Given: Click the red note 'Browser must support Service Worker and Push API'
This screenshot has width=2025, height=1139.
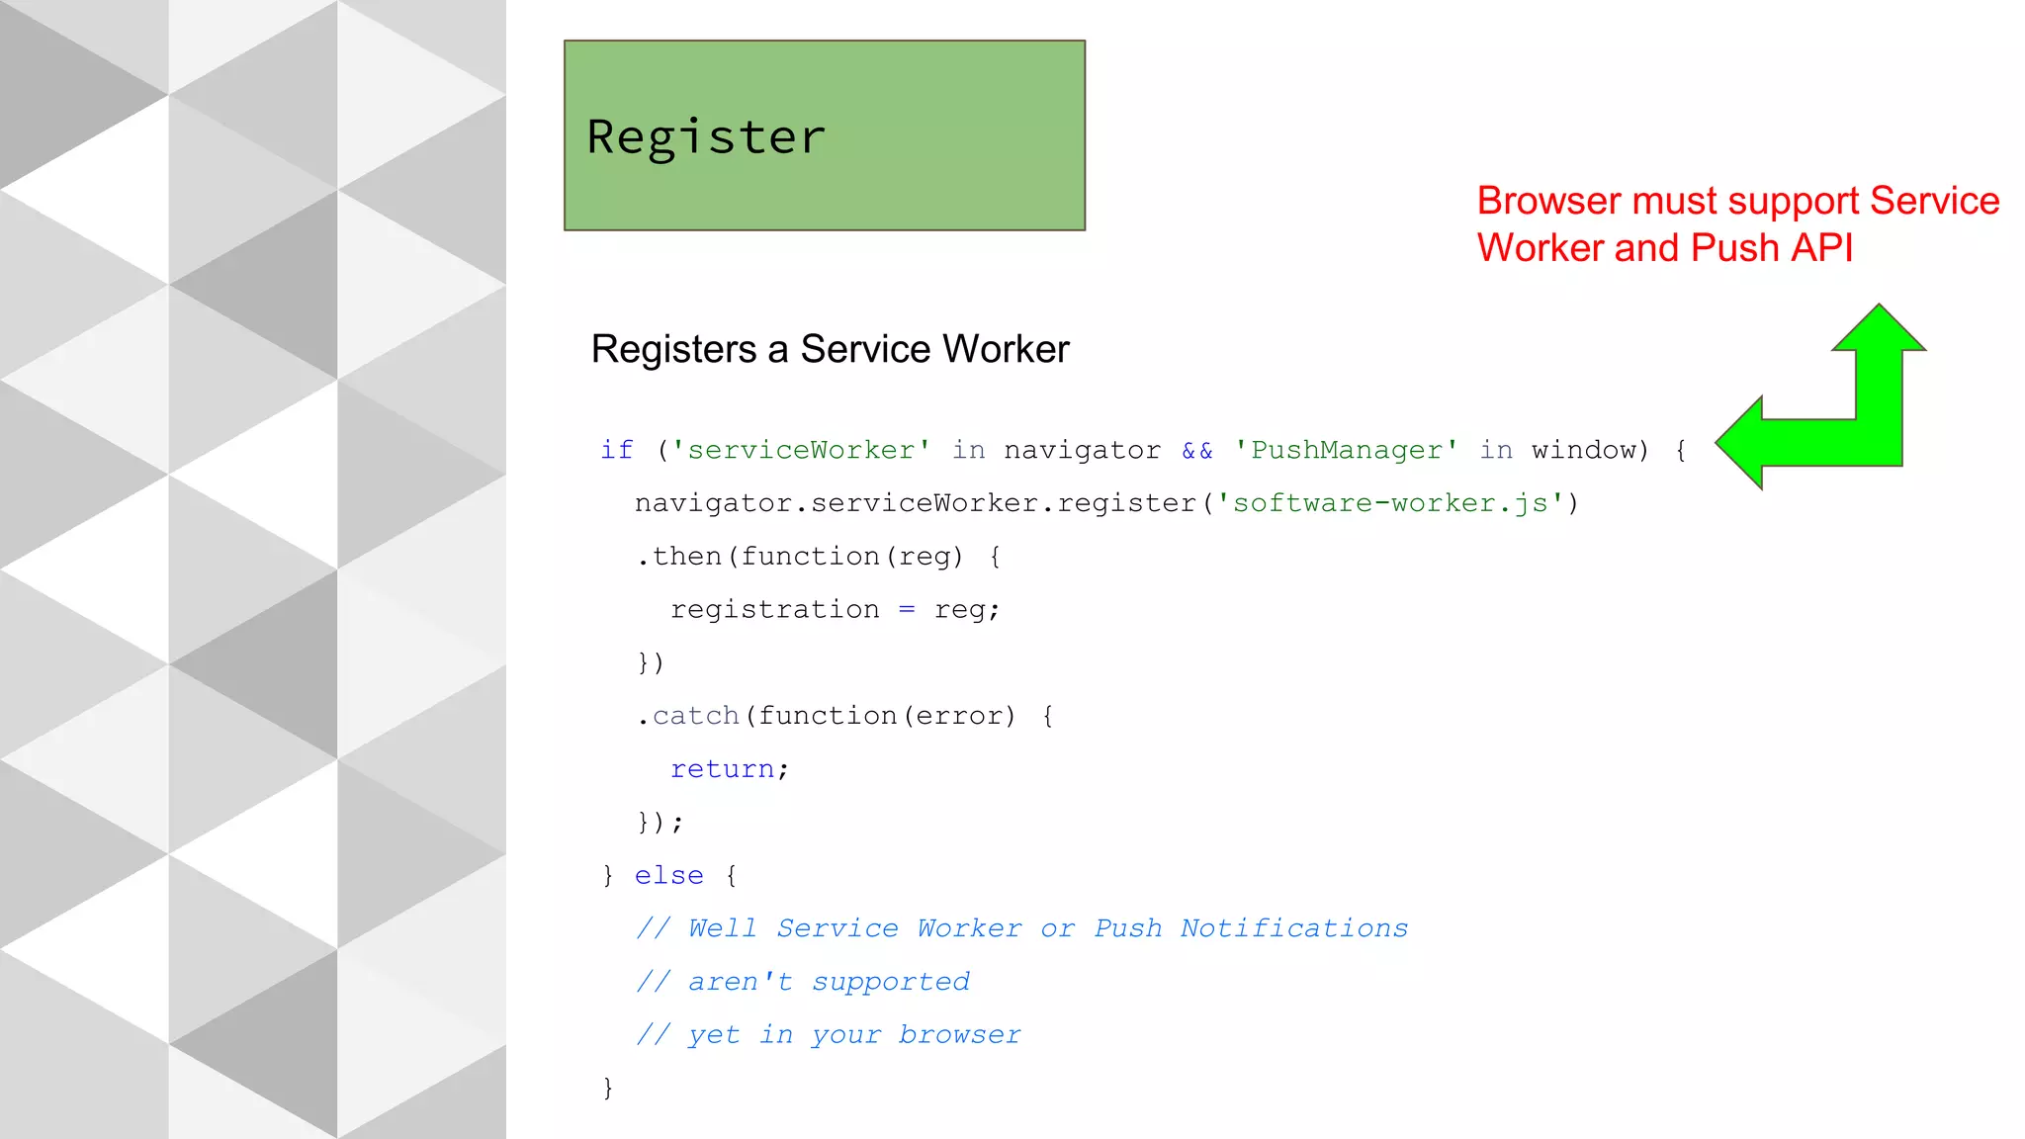Looking at the screenshot, I should point(1738,223).
